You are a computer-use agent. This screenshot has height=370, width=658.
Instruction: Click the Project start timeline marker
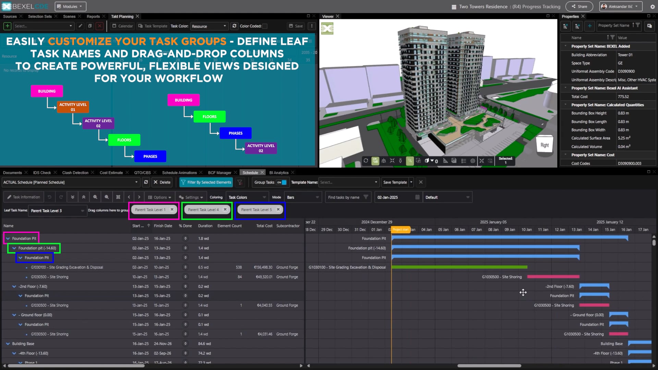tap(401, 230)
